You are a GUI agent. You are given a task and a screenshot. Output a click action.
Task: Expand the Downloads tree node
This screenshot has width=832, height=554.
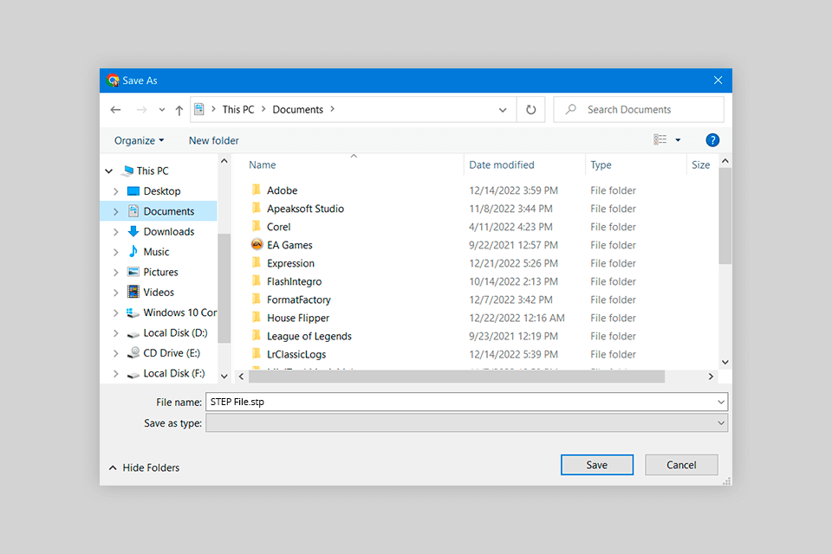click(115, 232)
